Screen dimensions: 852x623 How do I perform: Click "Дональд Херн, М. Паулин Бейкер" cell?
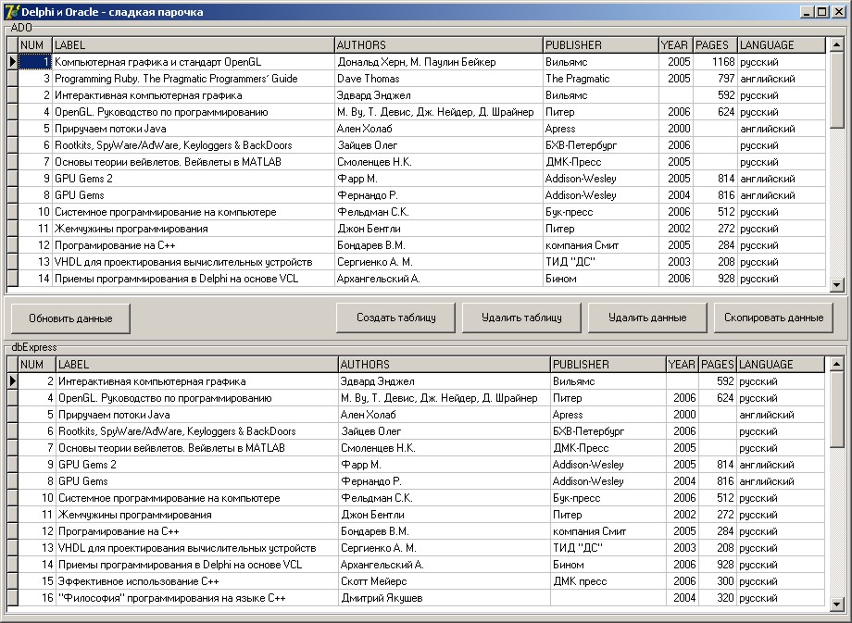439,62
